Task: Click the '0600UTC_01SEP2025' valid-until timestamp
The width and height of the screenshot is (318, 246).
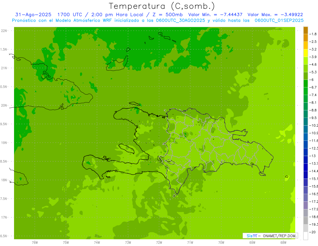Action: click(279, 20)
